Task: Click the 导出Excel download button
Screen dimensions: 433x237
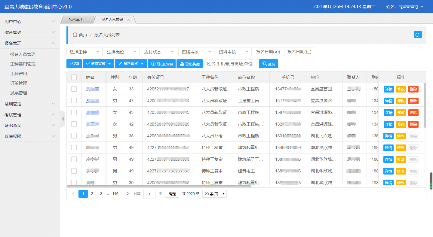Action: (162, 64)
